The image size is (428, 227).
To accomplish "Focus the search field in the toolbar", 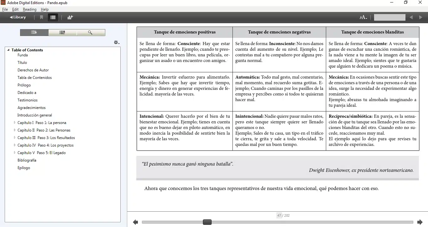I will point(390,17).
